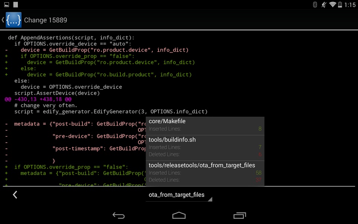Tap the muted sound status icon
The image size is (358, 224).
coord(324,4)
